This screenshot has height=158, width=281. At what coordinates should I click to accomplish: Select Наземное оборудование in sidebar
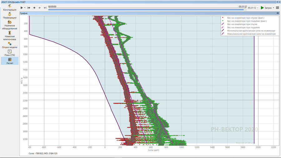pyautogui.click(x=9, y=25)
